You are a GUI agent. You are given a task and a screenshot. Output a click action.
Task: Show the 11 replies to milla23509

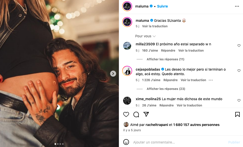[x=165, y=59]
